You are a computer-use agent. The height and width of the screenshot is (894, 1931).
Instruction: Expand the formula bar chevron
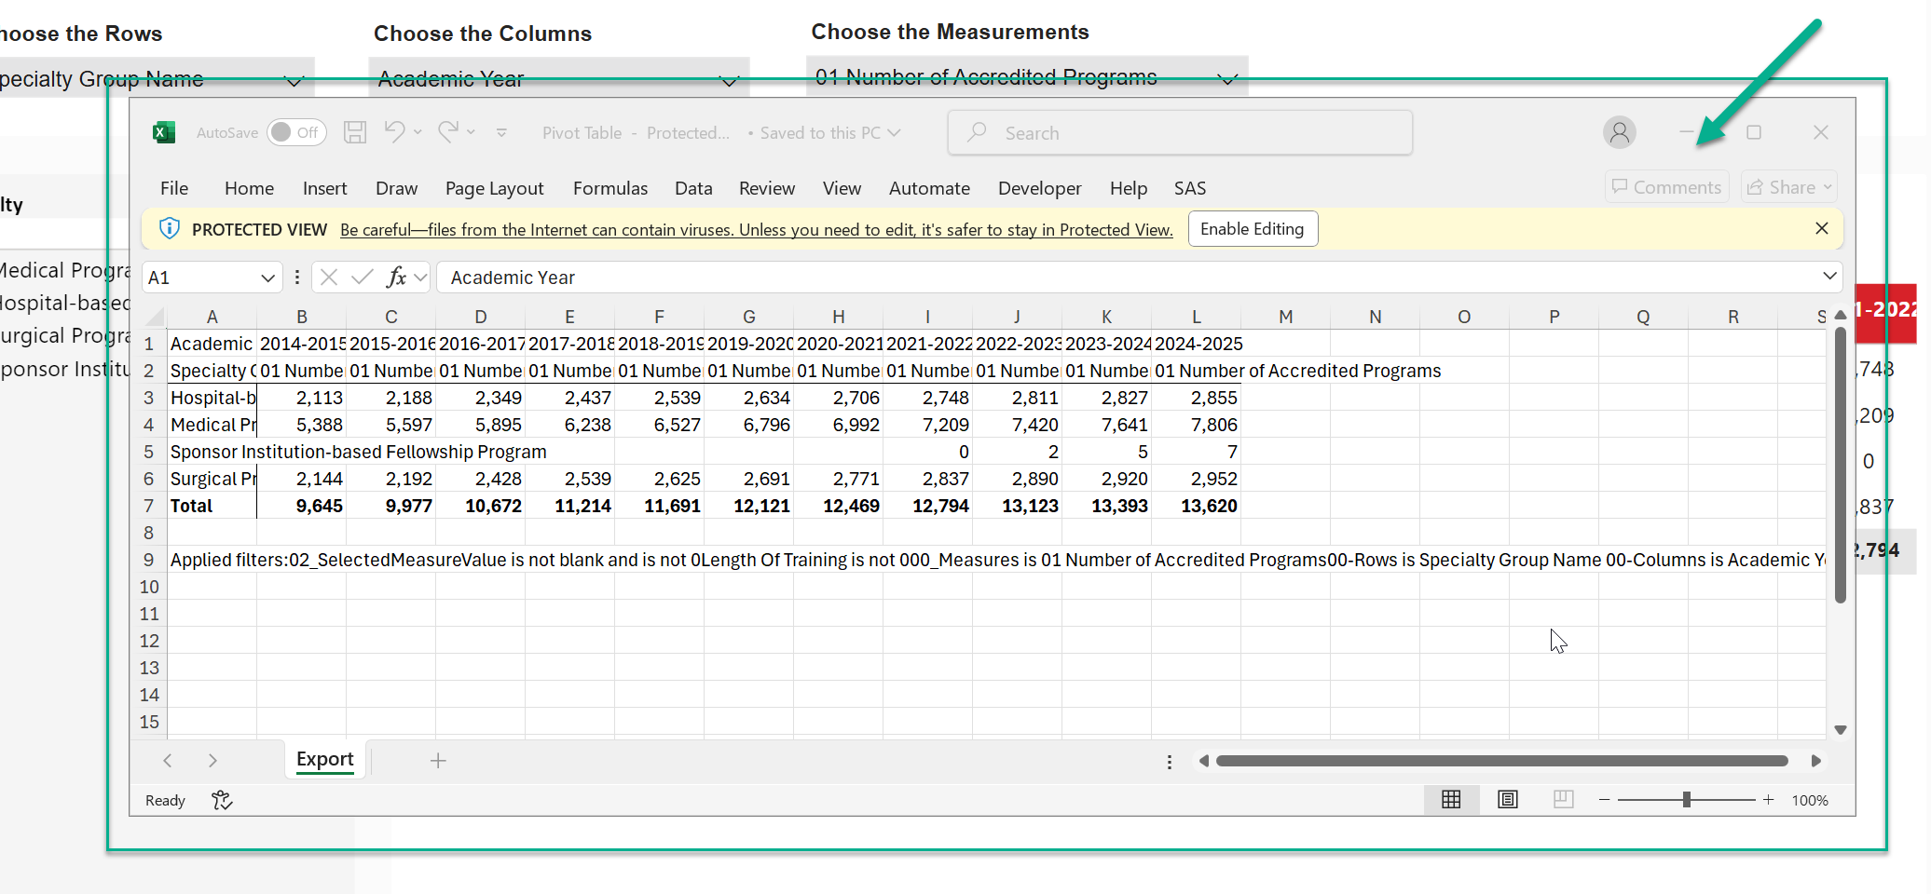tap(1829, 277)
